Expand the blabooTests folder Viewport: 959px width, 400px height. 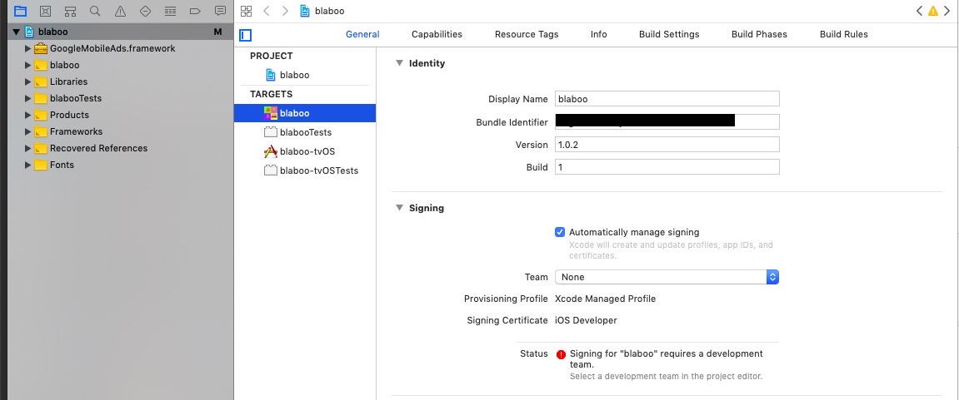27,98
